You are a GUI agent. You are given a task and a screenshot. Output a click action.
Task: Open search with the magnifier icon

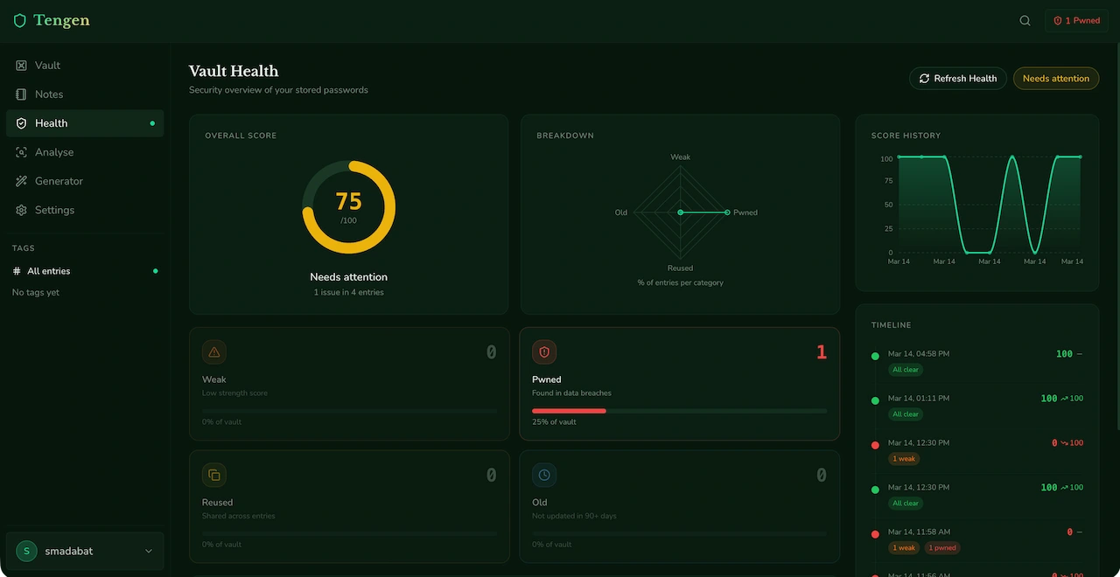1025,20
